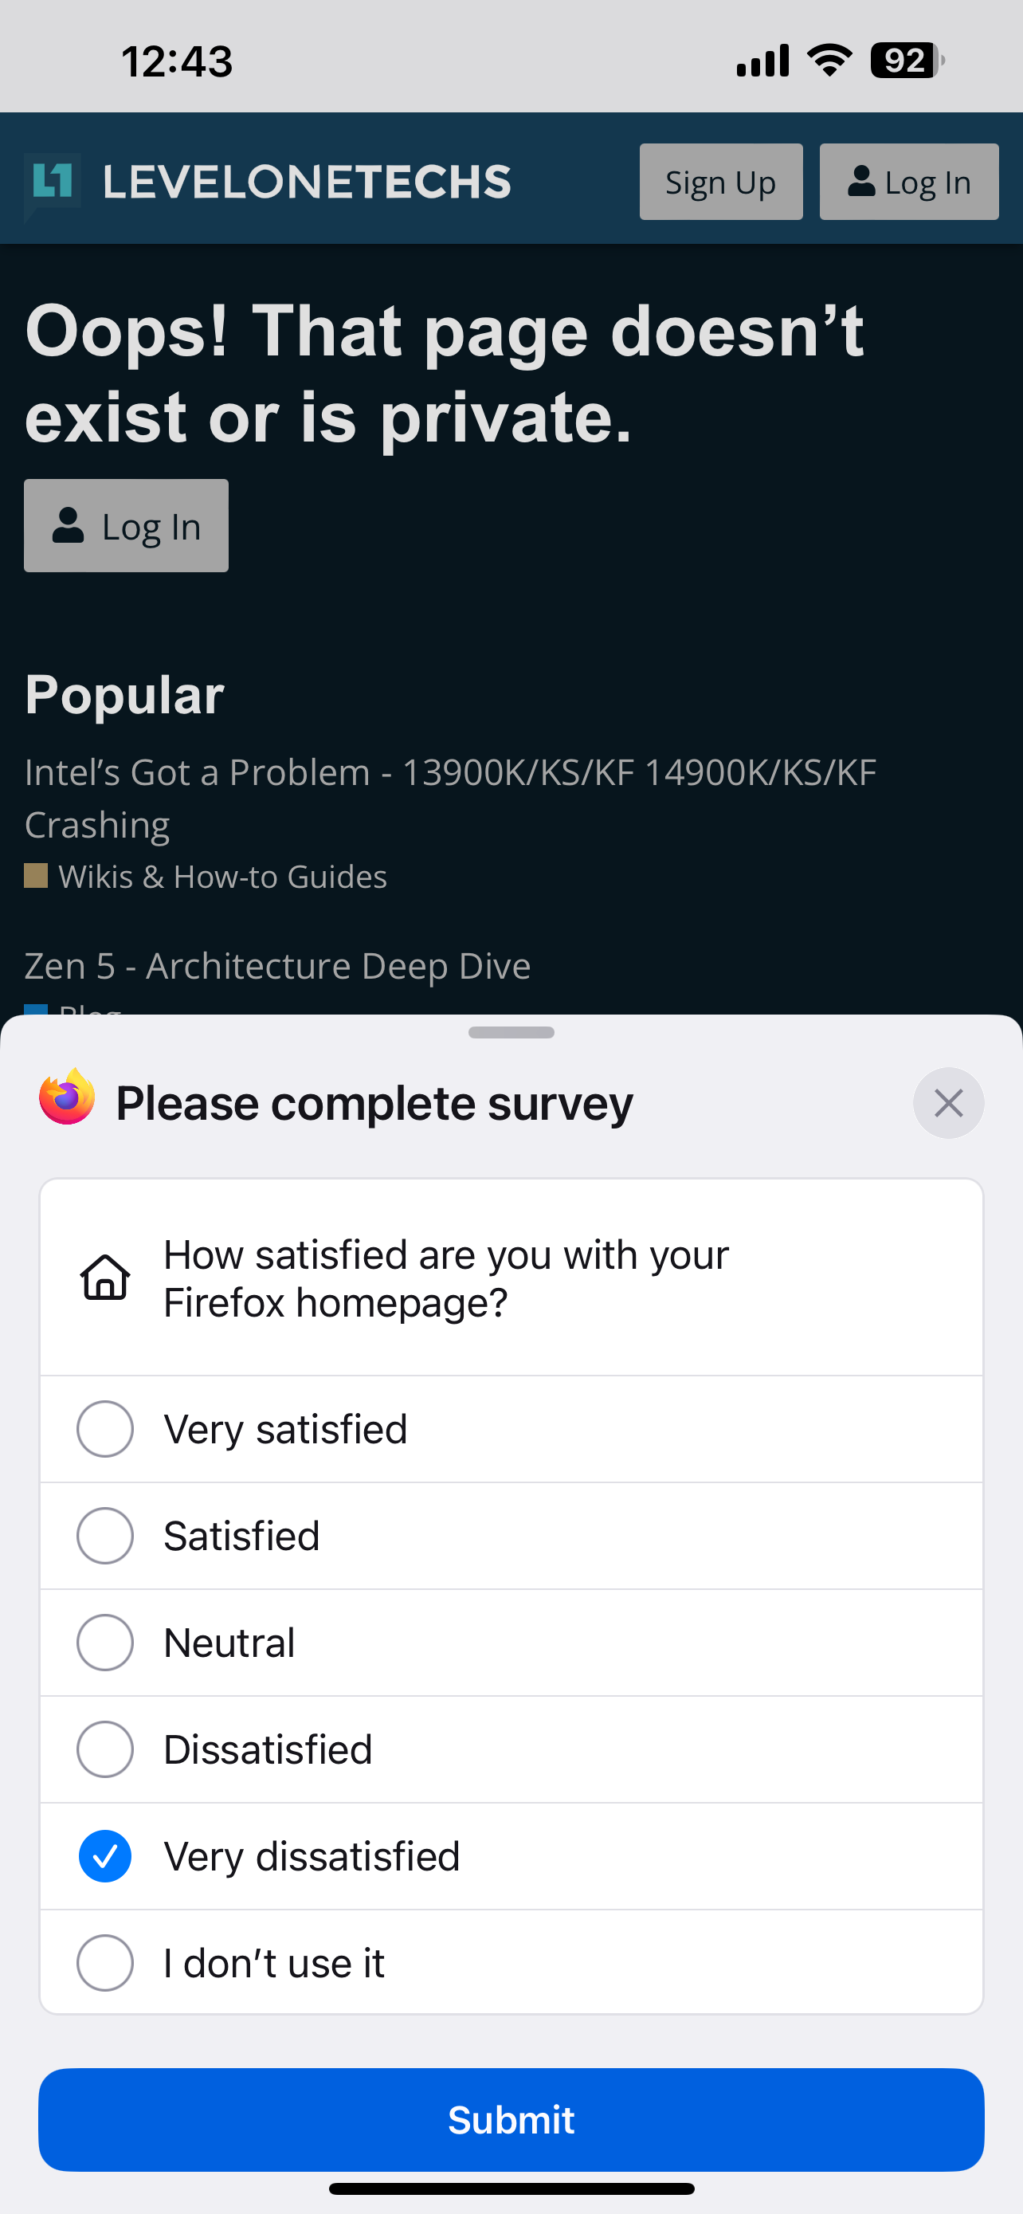Choose the Satisfied radio option
Image resolution: width=1023 pixels, height=2214 pixels.
(x=105, y=1536)
